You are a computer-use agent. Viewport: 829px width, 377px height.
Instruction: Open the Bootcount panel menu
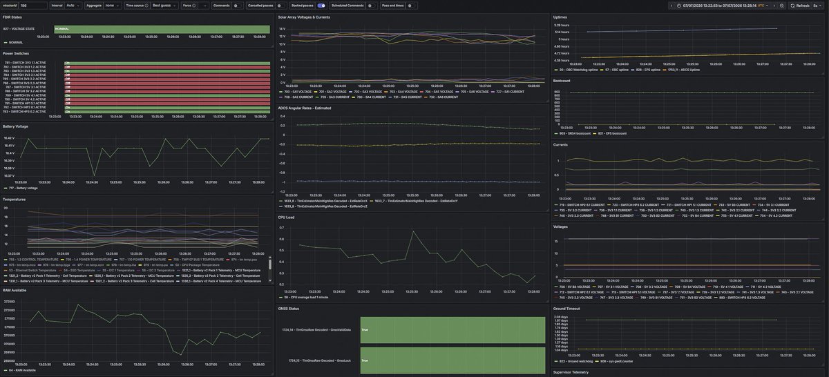click(x=562, y=81)
